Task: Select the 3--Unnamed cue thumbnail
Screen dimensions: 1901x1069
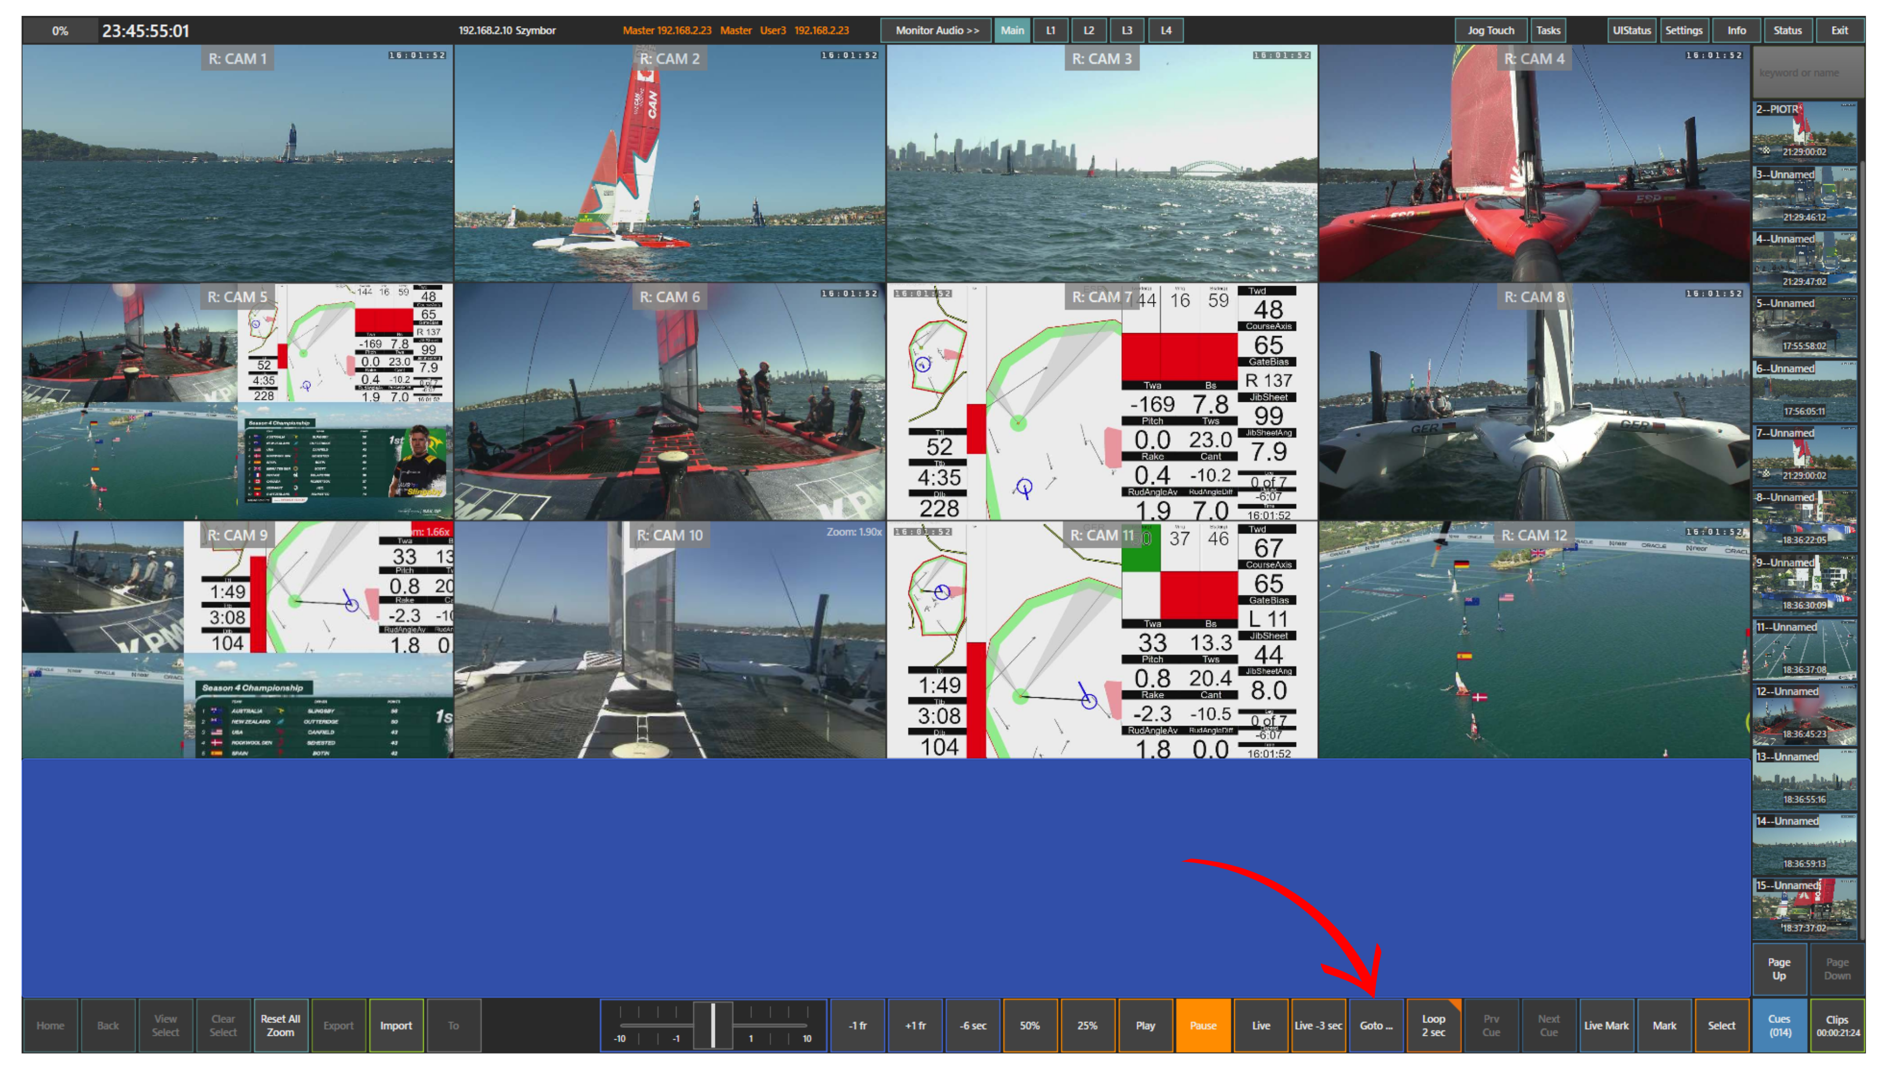Action: click(1804, 196)
